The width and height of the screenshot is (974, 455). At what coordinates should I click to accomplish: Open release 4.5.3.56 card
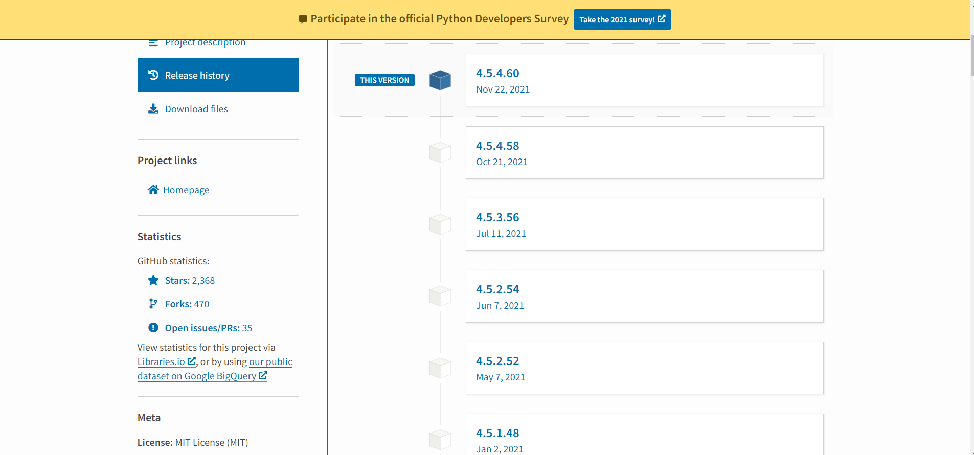coord(644,224)
